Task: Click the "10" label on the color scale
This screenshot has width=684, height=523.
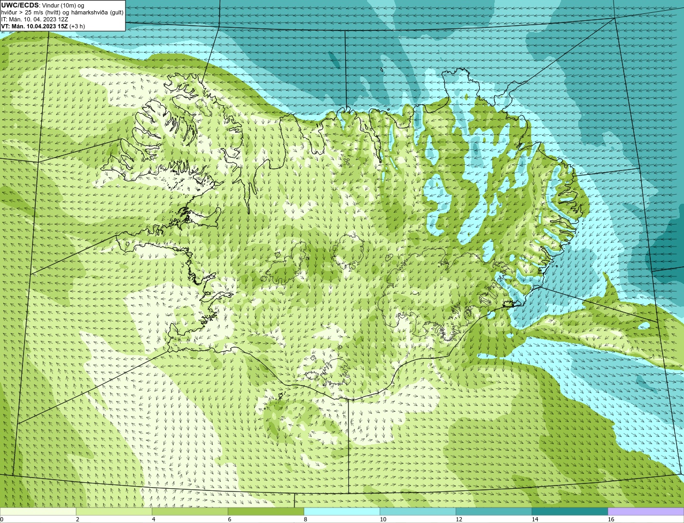Action: pyautogui.click(x=383, y=519)
